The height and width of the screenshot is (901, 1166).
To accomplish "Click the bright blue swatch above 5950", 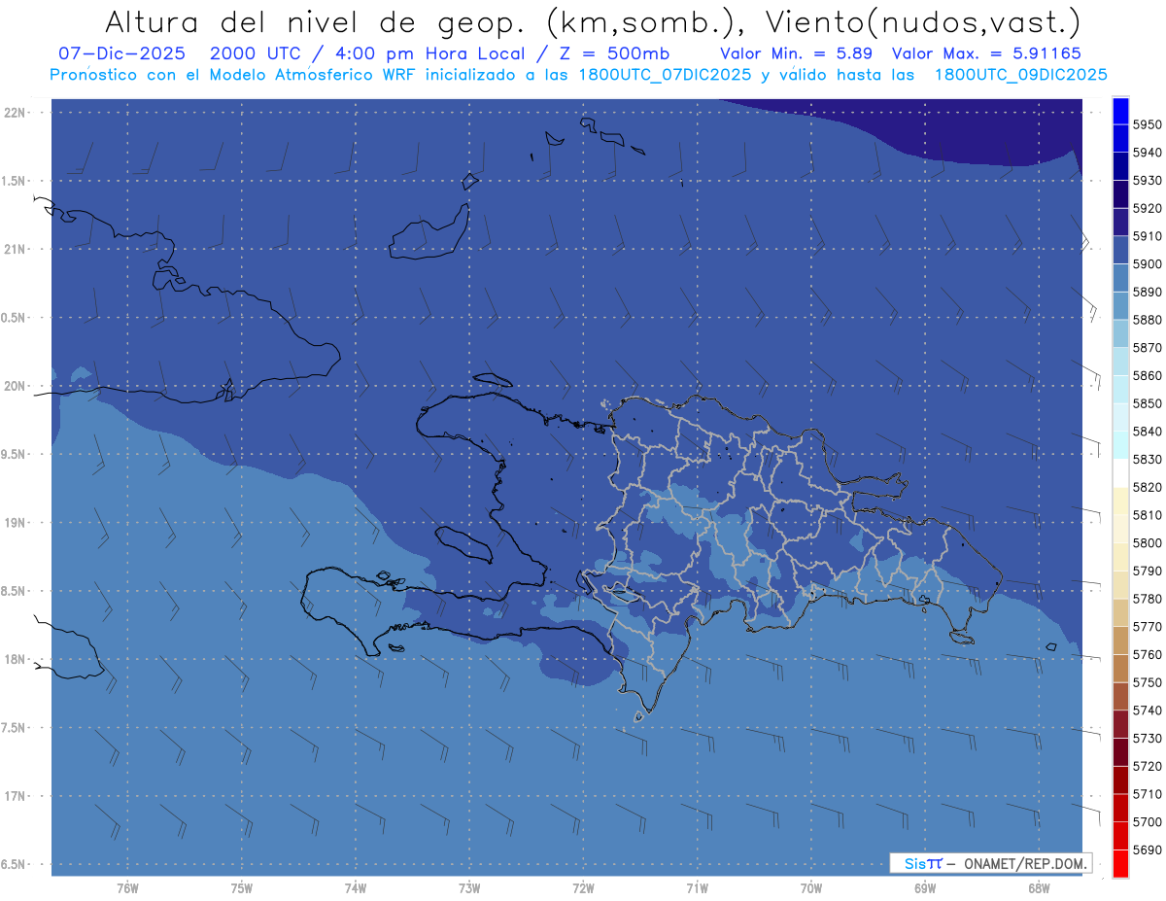I will pyautogui.click(x=1120, y=110).
